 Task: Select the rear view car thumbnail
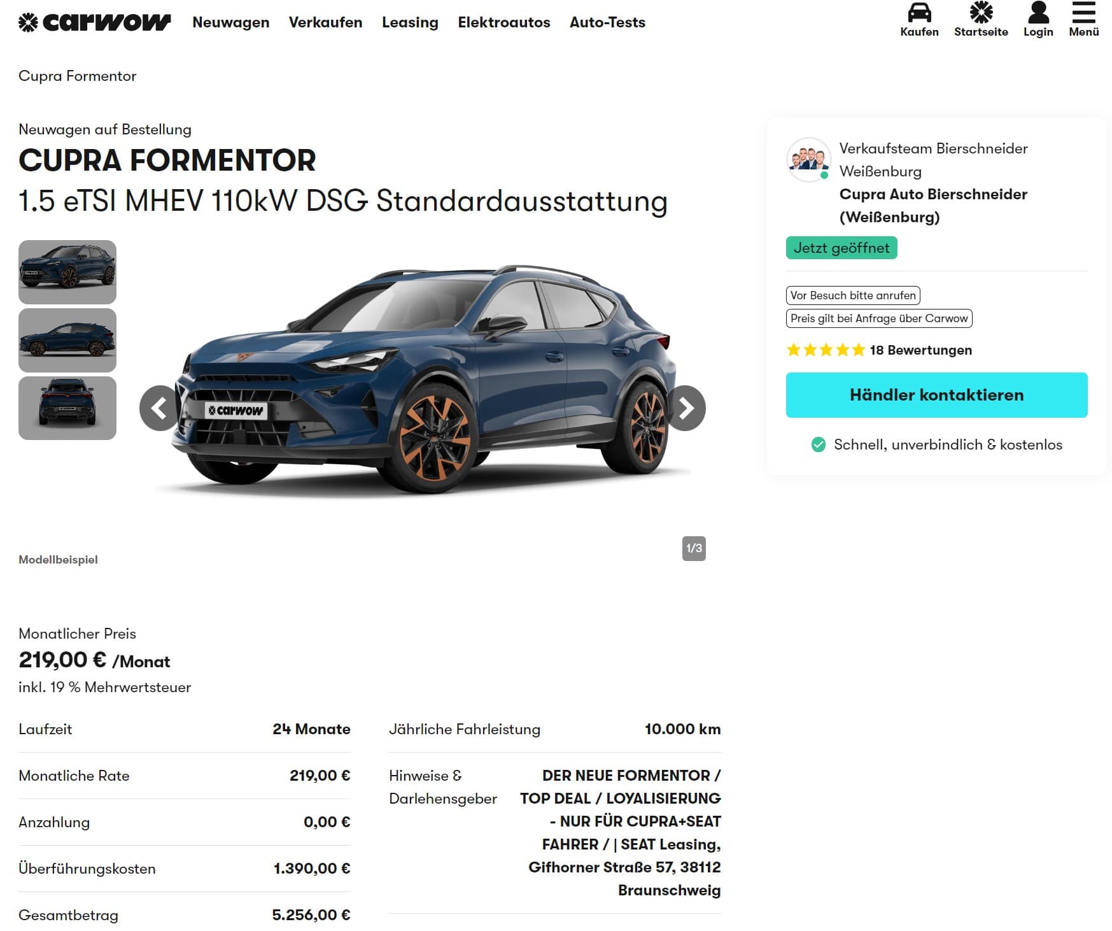pos(67,408)
